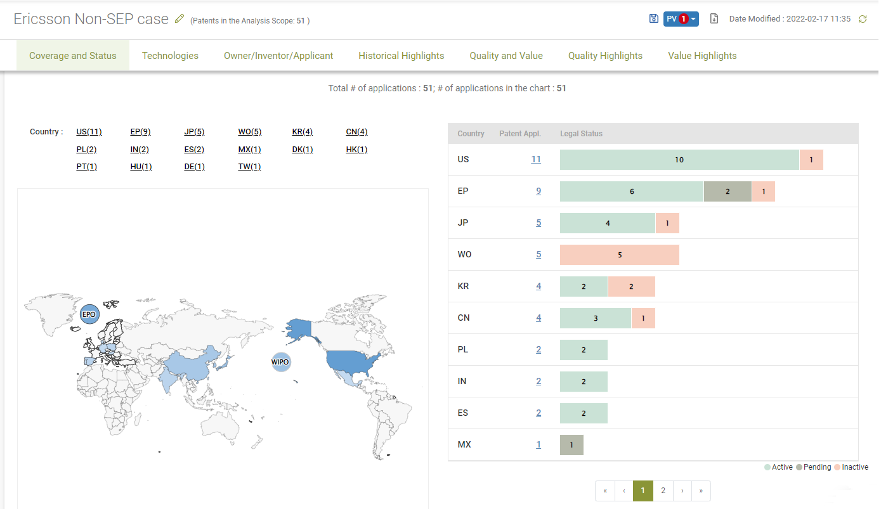Click the EP patent count 9 link

pos(538,191)
